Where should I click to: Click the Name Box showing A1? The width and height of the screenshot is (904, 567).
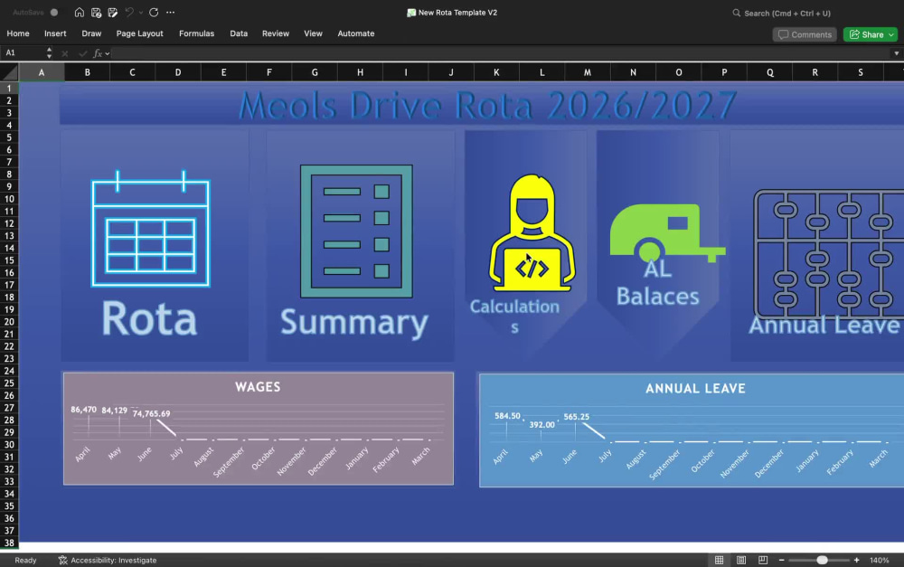point(22,52)
